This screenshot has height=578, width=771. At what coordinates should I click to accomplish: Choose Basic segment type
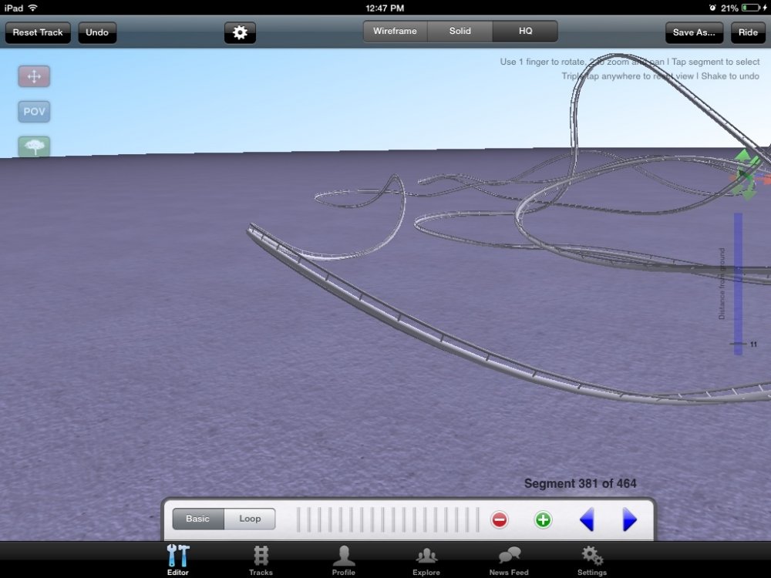coord(197,519)
